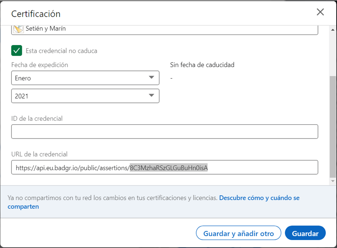Click scrollbar up arrow in dialog
This screenshot has height=248, width=337.
pyautogui.click(x=333, y=29)
